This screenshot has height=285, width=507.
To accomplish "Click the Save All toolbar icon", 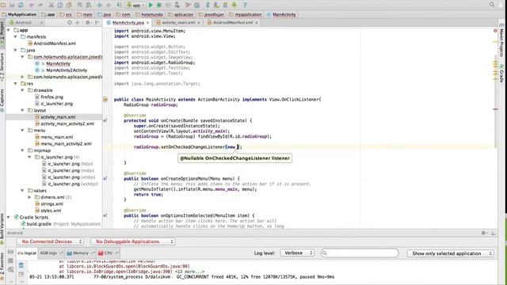I will pos(12,5).
